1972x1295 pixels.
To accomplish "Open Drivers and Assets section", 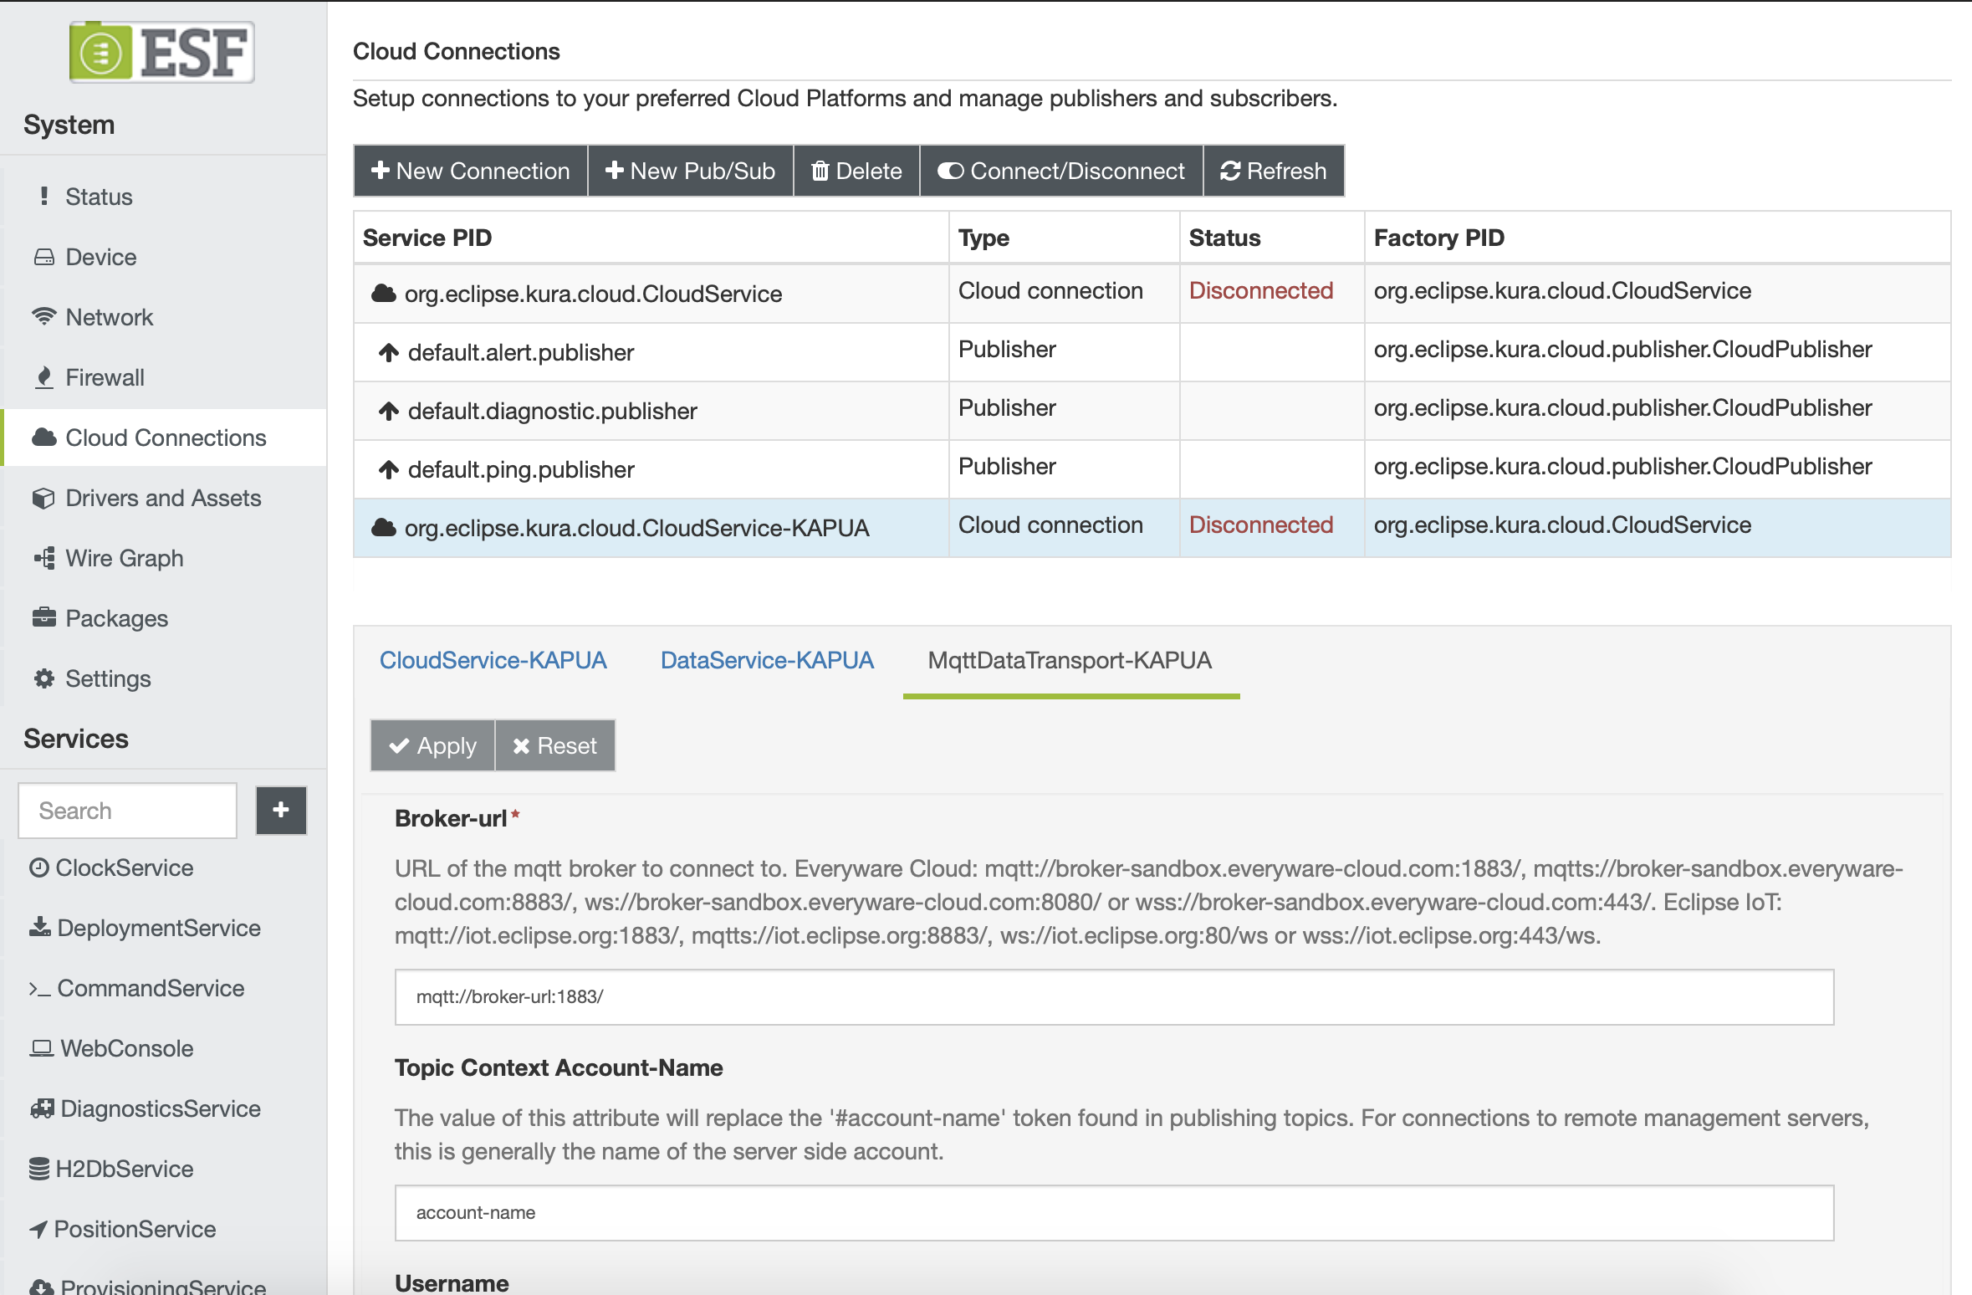I will pos(162,498).
